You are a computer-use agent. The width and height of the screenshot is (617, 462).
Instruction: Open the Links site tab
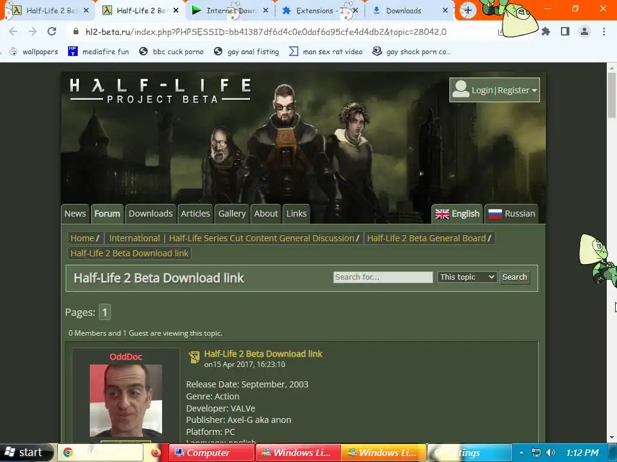(x=296, y=214)
